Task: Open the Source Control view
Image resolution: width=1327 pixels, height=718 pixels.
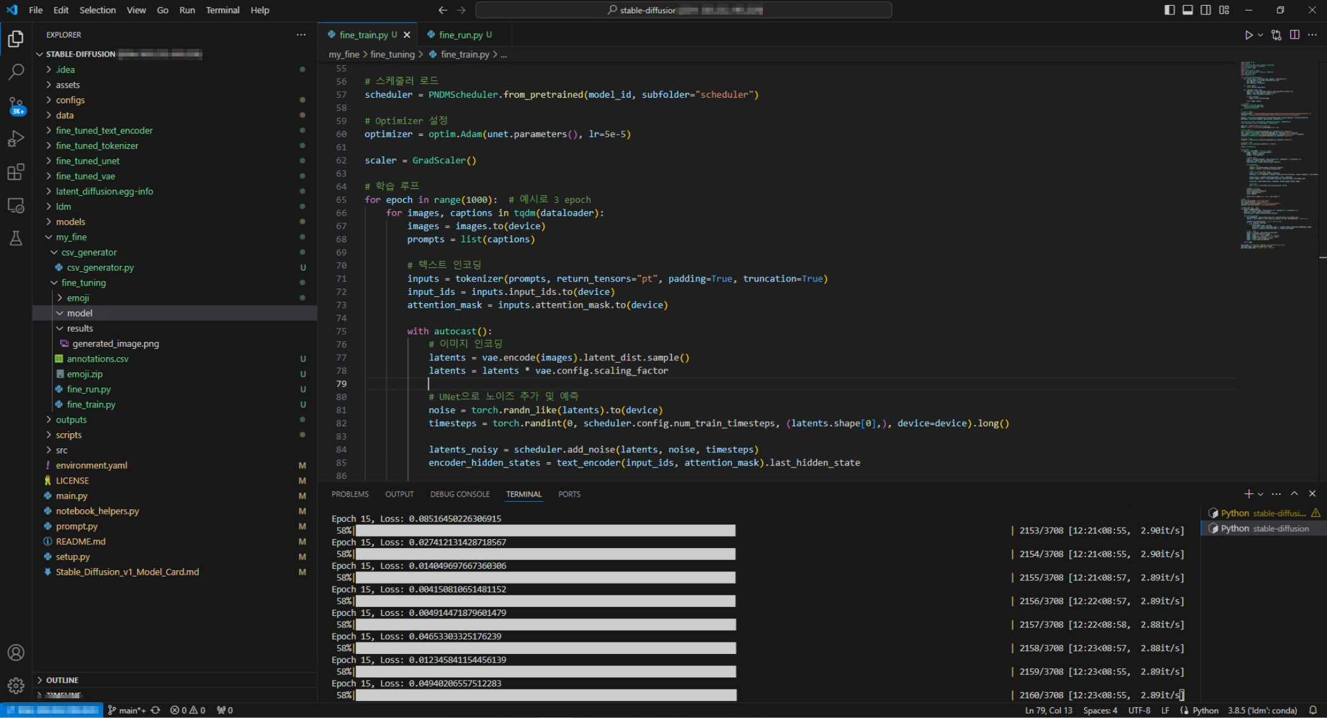Action: (x=16, y=105)
